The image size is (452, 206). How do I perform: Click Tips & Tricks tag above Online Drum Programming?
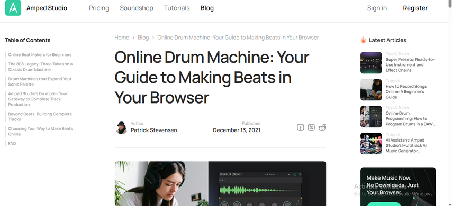pyautogui.click(x=397, y=108)
